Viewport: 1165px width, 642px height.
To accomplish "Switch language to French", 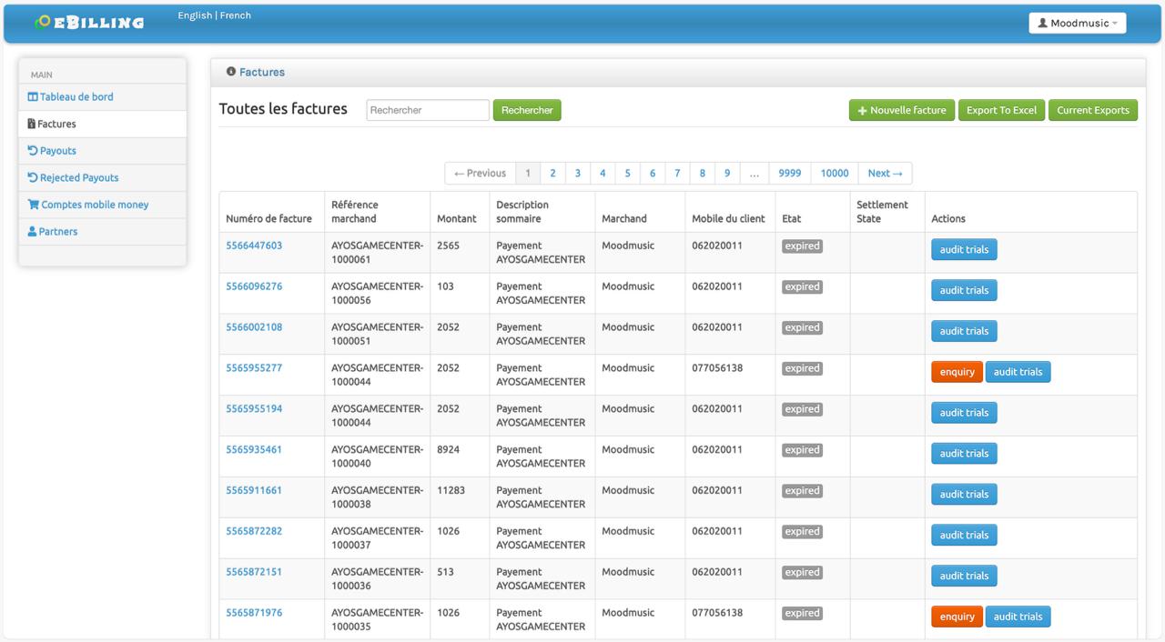I will pos(236,15).
